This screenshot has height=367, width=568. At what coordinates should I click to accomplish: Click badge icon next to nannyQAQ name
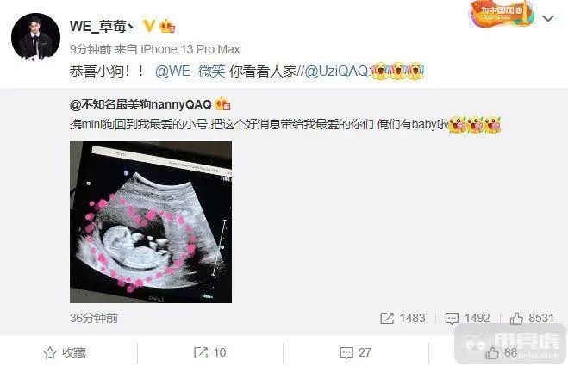click(x=222, y=104)
